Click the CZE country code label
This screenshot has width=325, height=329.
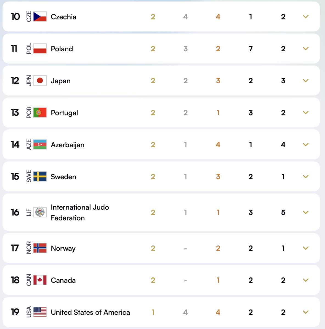(x=29, y=16)
